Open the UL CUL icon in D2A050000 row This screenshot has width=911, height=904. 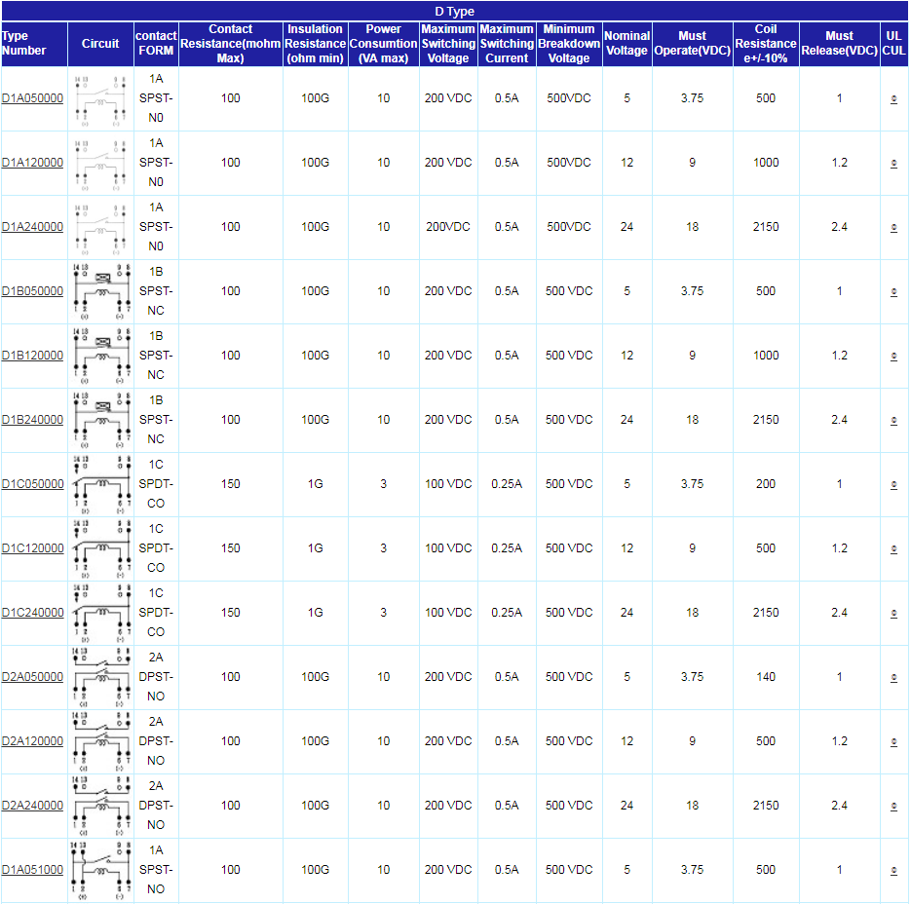tap(893, 678)
